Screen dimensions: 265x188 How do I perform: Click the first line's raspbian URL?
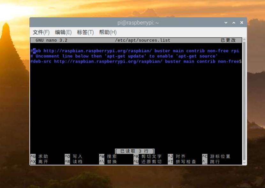point(98,51)
